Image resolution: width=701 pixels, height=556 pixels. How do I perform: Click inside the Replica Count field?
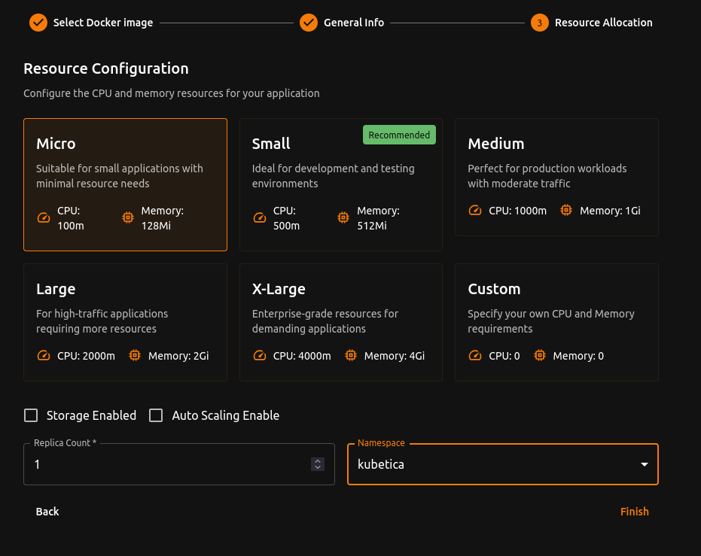pos(179,464)
